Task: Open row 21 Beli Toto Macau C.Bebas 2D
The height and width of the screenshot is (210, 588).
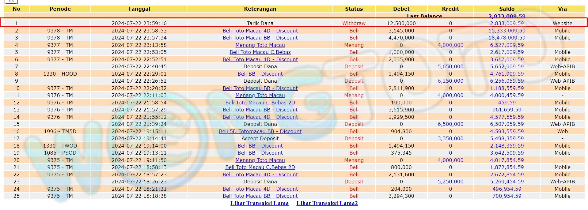Action: click(x=260, y=167)
